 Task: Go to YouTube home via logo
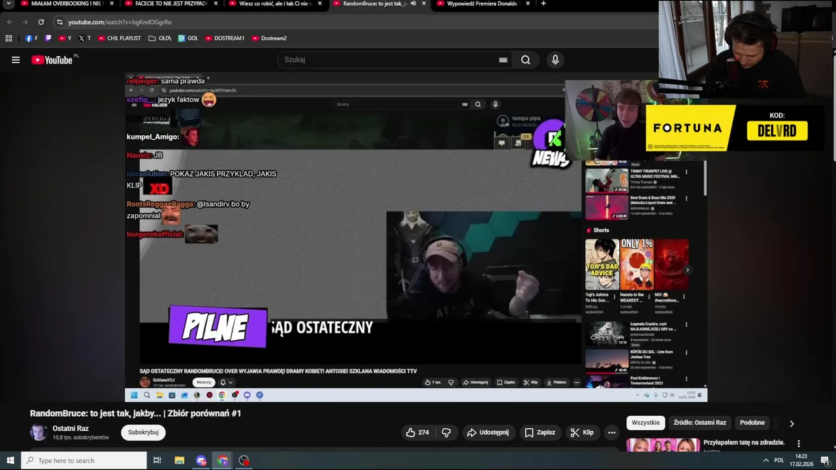coord(52,60)
